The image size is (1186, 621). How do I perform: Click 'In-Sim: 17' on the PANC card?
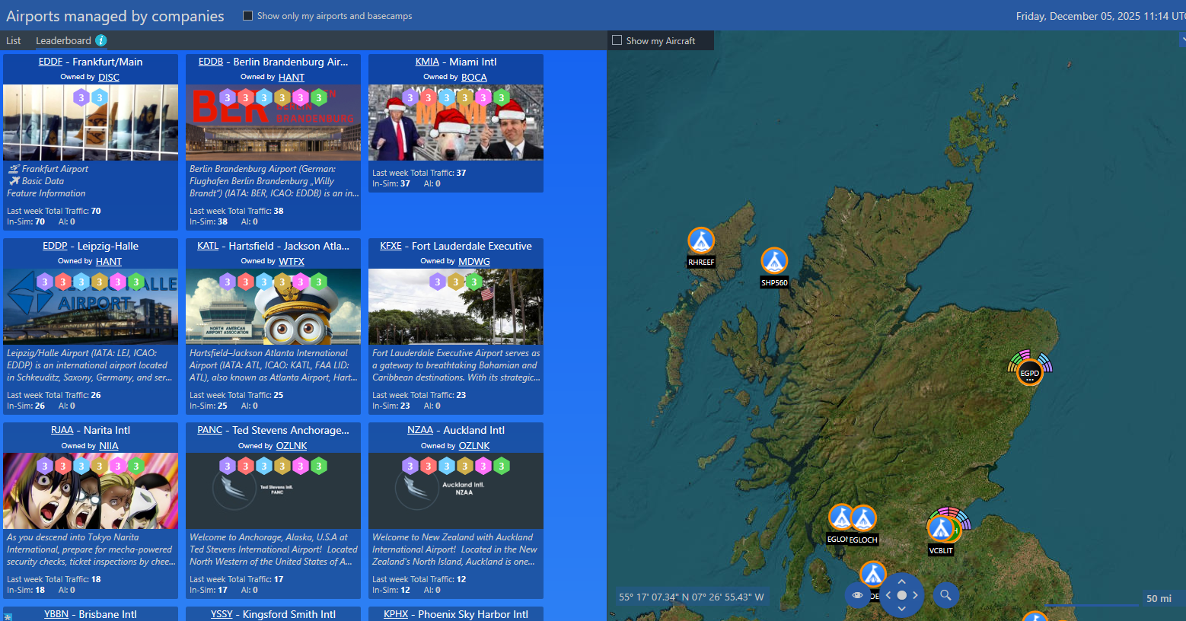point(209,590)
